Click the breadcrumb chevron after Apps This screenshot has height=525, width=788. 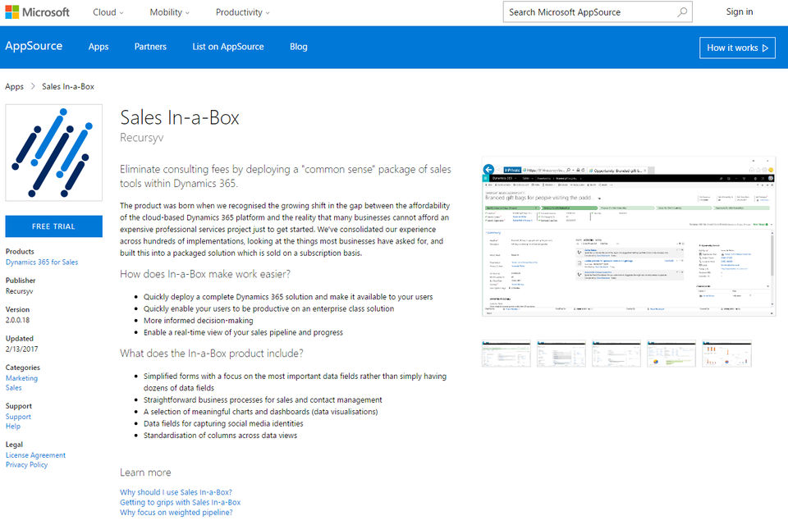pyautogui.click(x=33, y=86)
